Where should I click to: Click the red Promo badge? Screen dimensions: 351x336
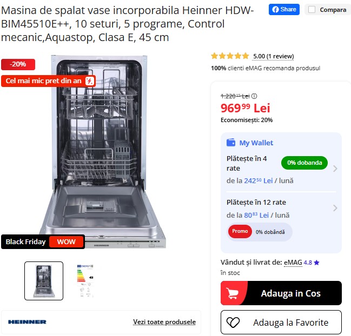(240, 231)
